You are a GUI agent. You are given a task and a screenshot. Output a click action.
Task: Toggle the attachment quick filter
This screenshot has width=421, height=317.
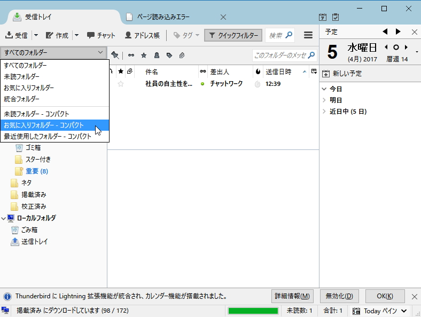pyautogui.click(x=182, y=56)
